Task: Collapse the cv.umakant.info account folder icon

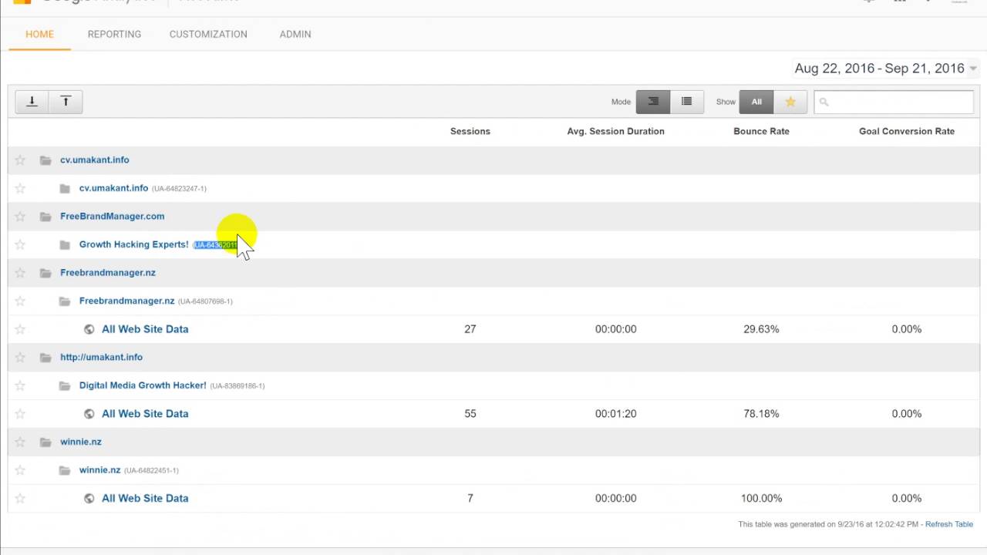Action: (45, 160)
